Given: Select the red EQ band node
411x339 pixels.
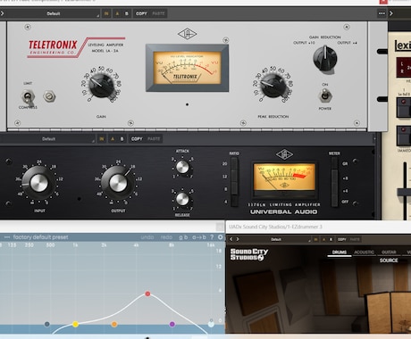Looking at the screenshot, I should [147, 294].
